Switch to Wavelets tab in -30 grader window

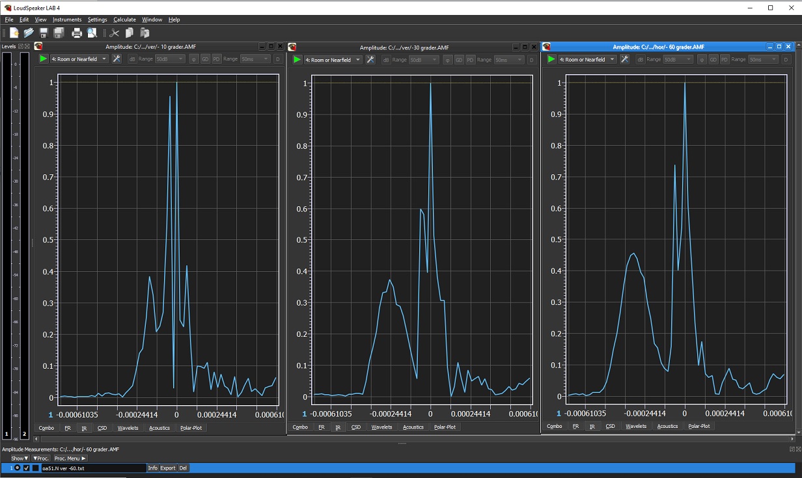click(x=381, y=427)
